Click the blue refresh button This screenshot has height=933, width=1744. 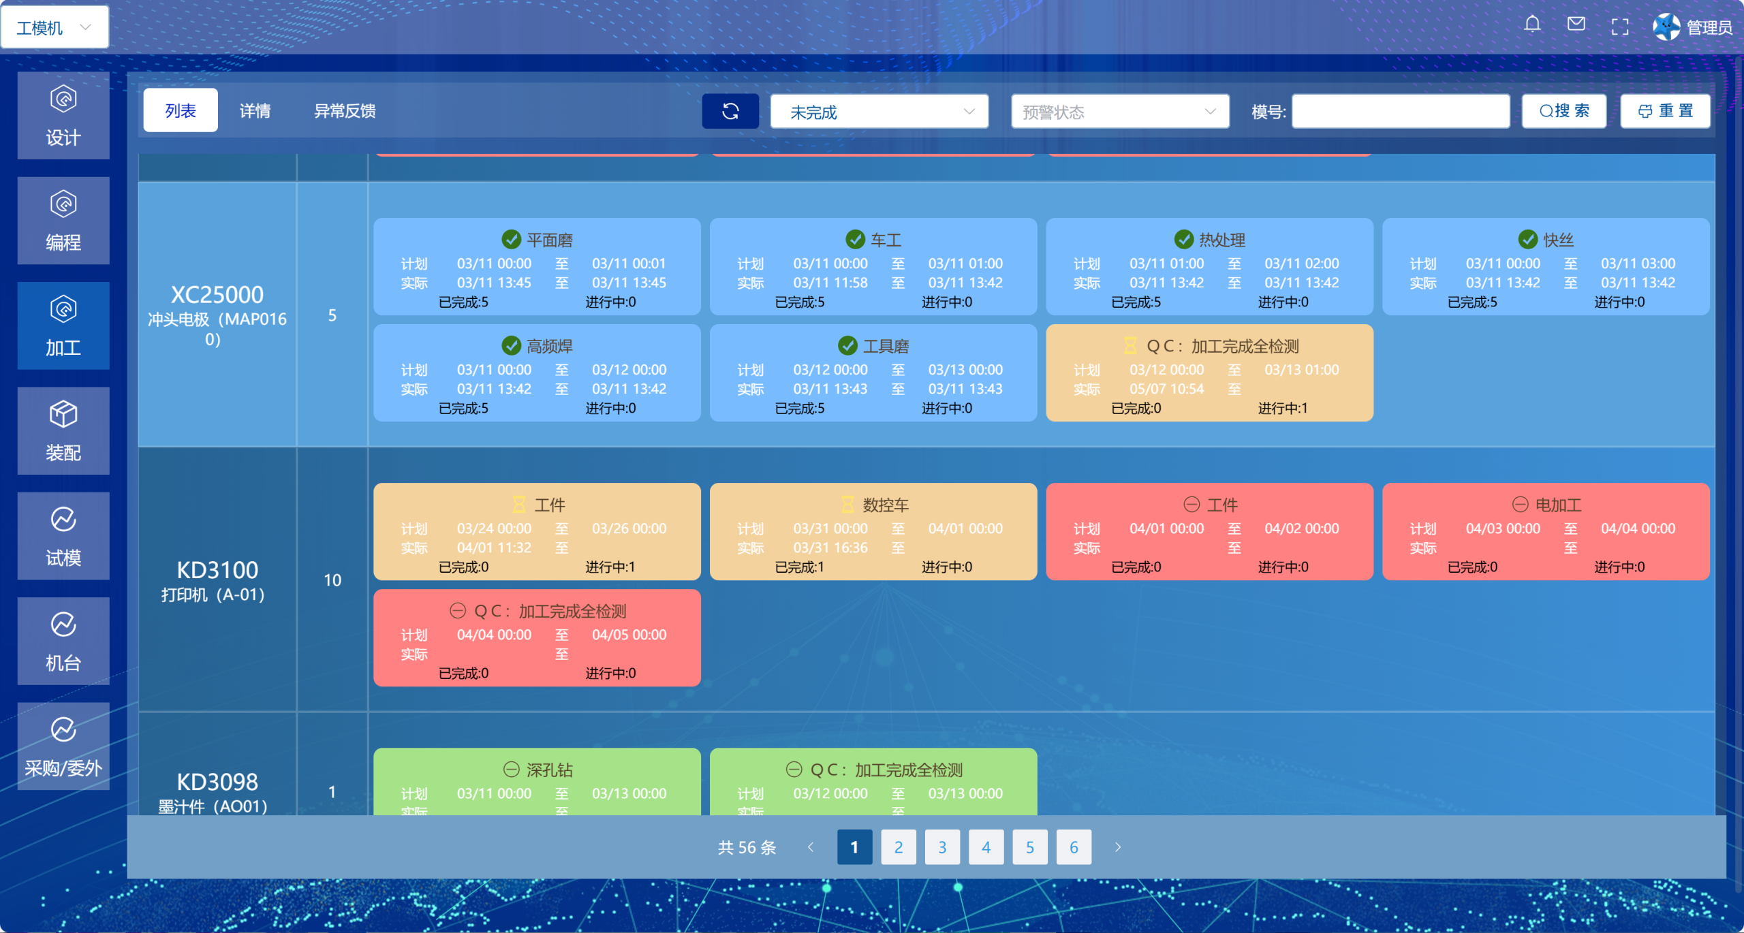point(730,111)
